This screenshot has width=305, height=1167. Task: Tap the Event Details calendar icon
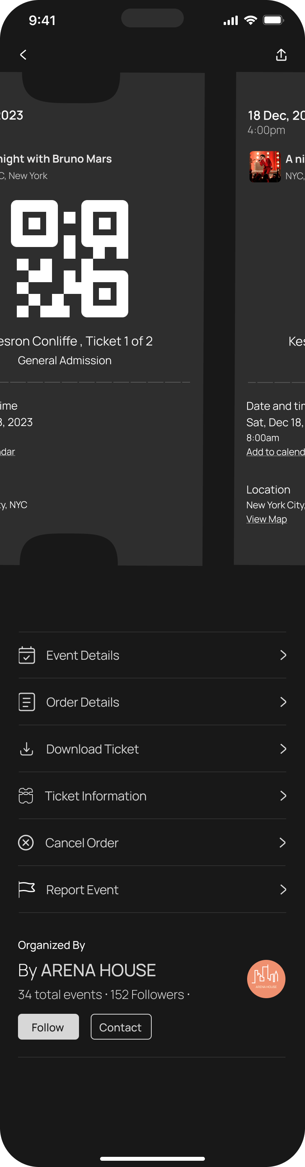[x=27, y=655]
